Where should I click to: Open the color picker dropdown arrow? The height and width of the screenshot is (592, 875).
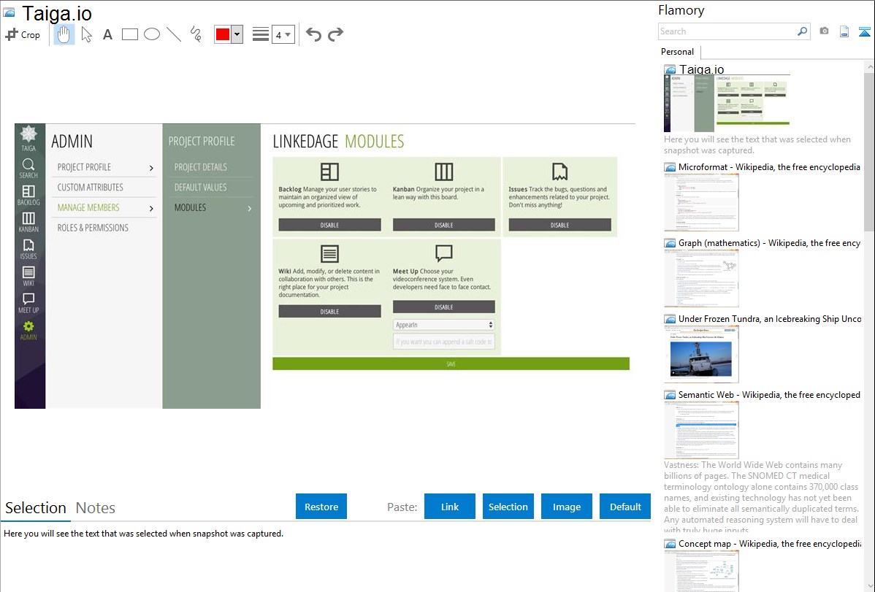[237, 34]
